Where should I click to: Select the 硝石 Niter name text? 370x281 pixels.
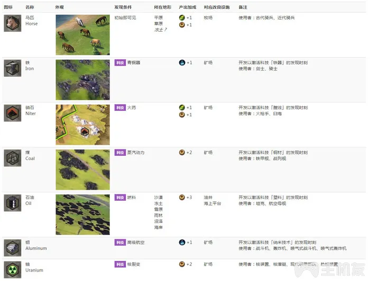click(31, 110)
